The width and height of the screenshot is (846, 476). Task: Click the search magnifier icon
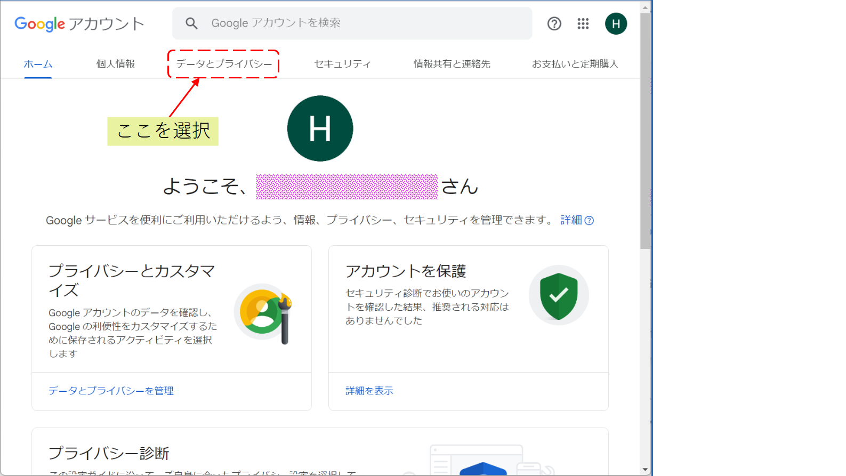(x=191, y=23)
